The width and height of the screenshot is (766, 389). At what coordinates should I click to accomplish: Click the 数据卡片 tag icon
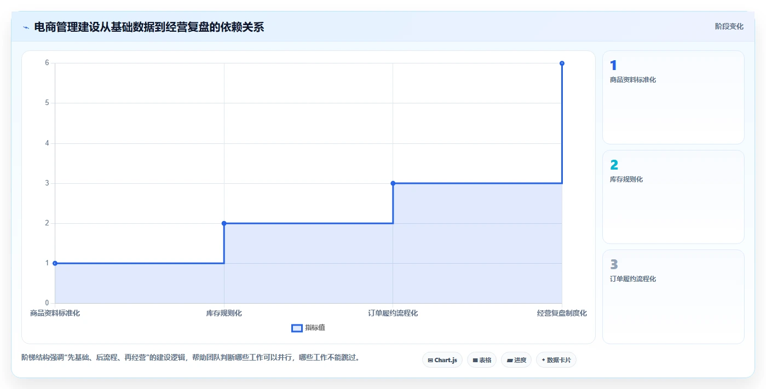(543, 361)
